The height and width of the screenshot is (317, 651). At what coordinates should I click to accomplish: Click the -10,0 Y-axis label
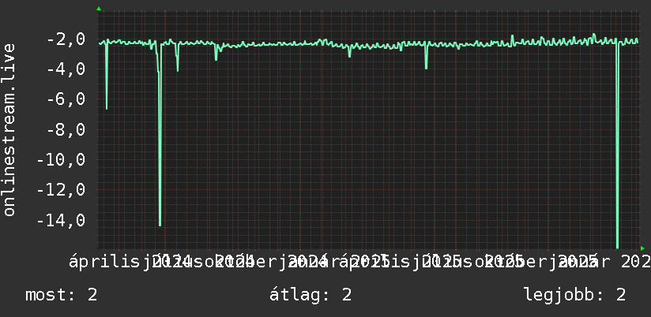tap(61, 159)
